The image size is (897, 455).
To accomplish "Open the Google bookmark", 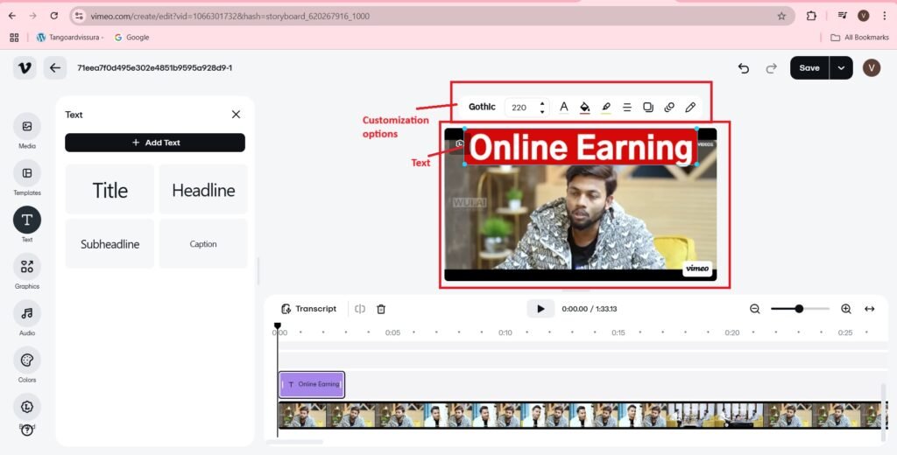I will 132,37.
